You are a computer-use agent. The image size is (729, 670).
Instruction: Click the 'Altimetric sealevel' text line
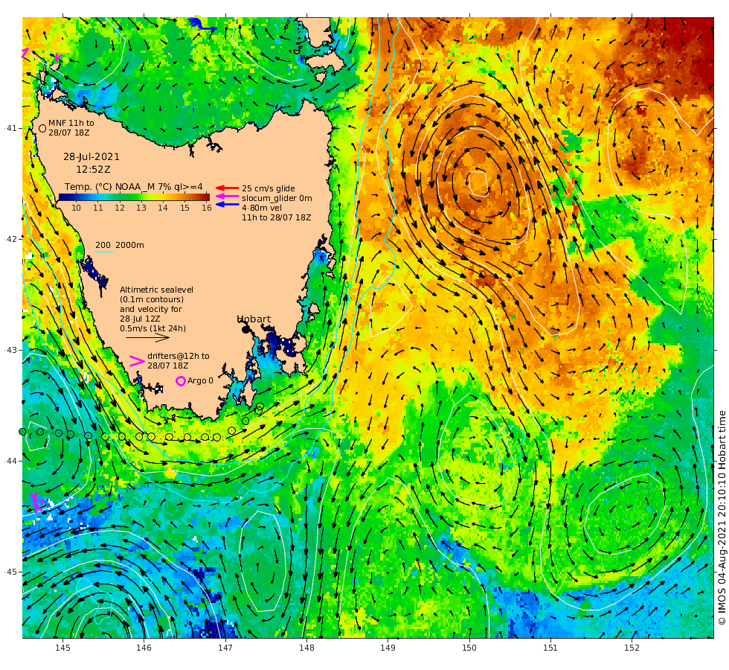coord(157,290)
